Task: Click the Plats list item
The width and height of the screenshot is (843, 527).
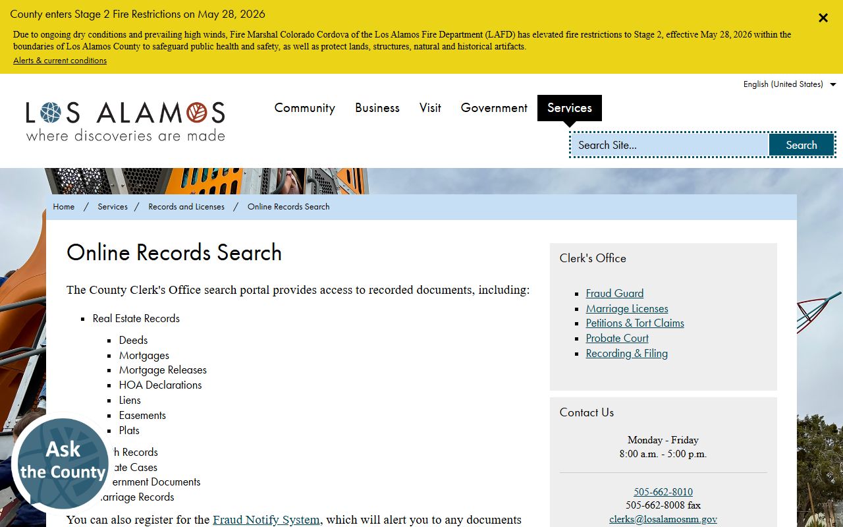Action: [129, 430]
